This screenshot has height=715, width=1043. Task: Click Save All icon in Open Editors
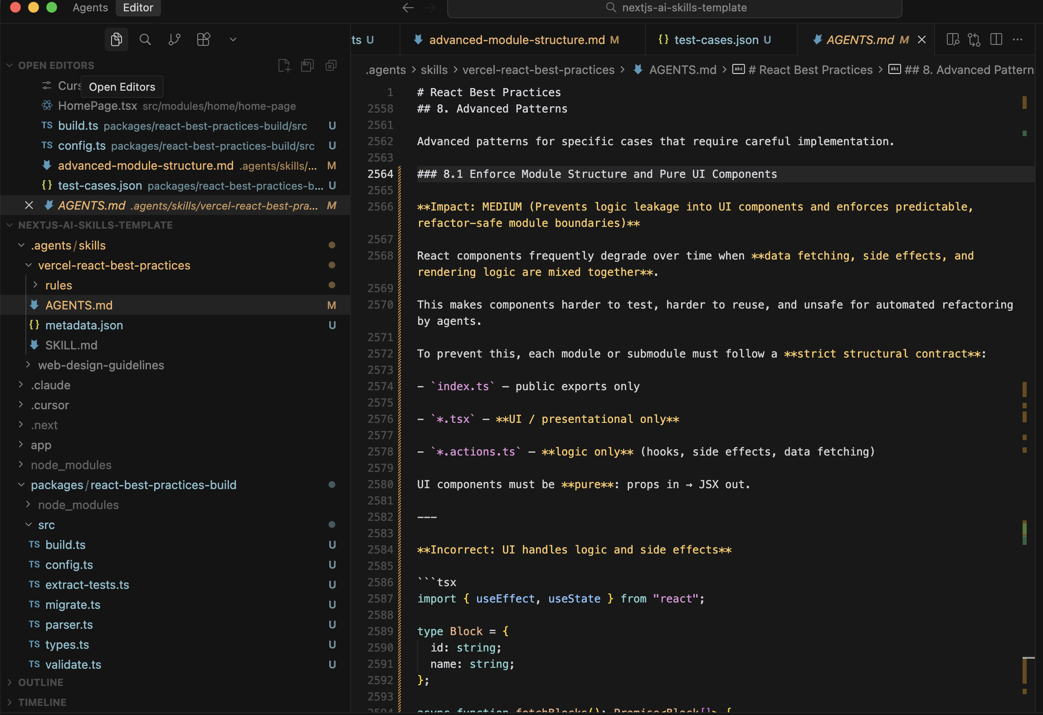coord(307,66)
